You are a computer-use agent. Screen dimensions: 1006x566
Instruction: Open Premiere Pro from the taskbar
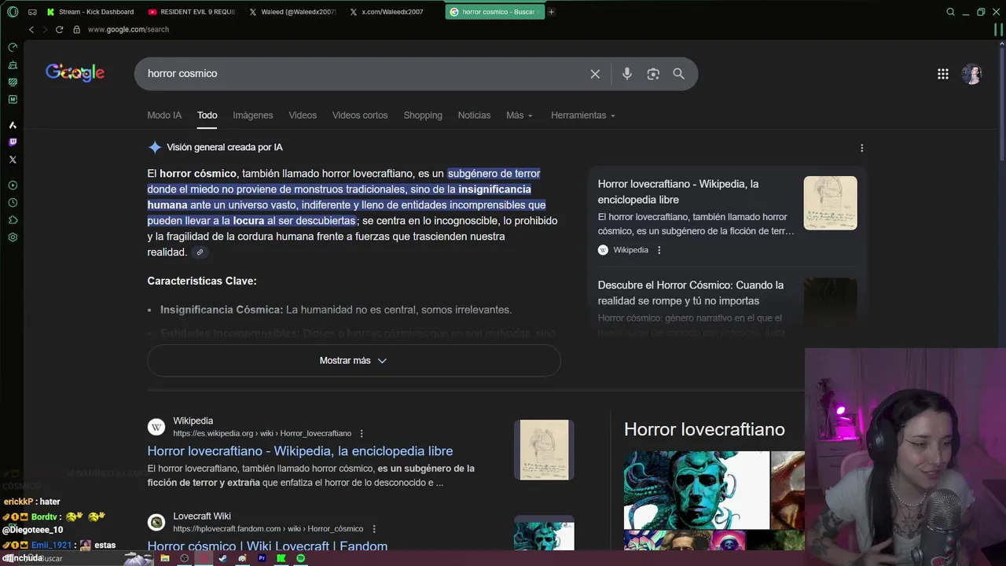[262, 558]
